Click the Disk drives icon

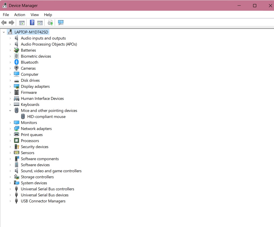(x=16, y=81)
